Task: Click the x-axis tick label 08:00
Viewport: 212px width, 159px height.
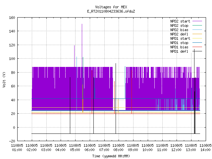Action: (119, 150)
